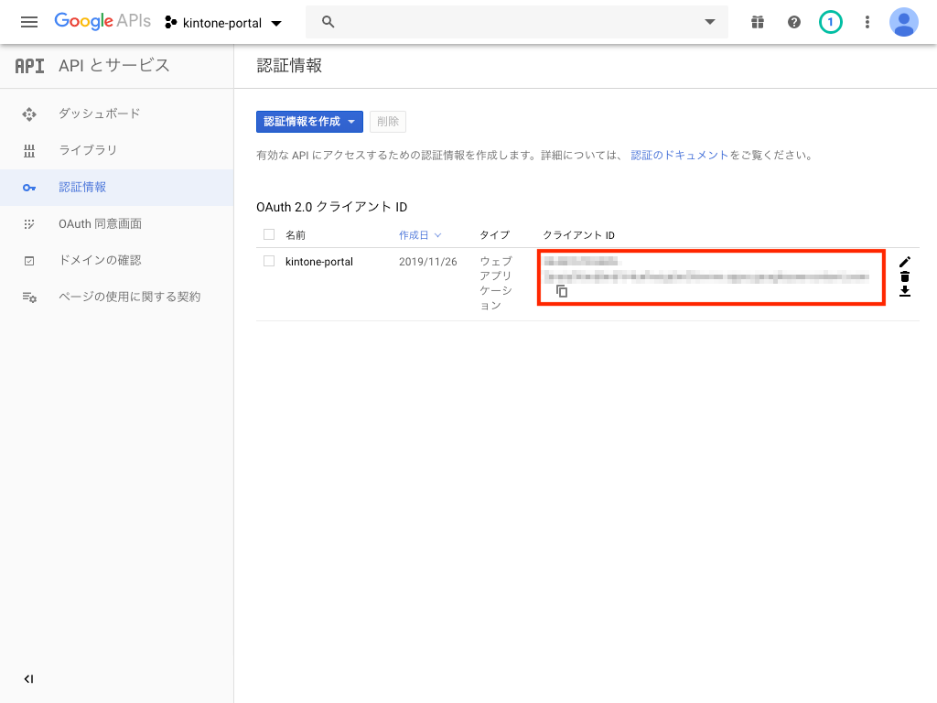Expand the kintone-portal project selector
937x703 pixels.
[224, 22]
